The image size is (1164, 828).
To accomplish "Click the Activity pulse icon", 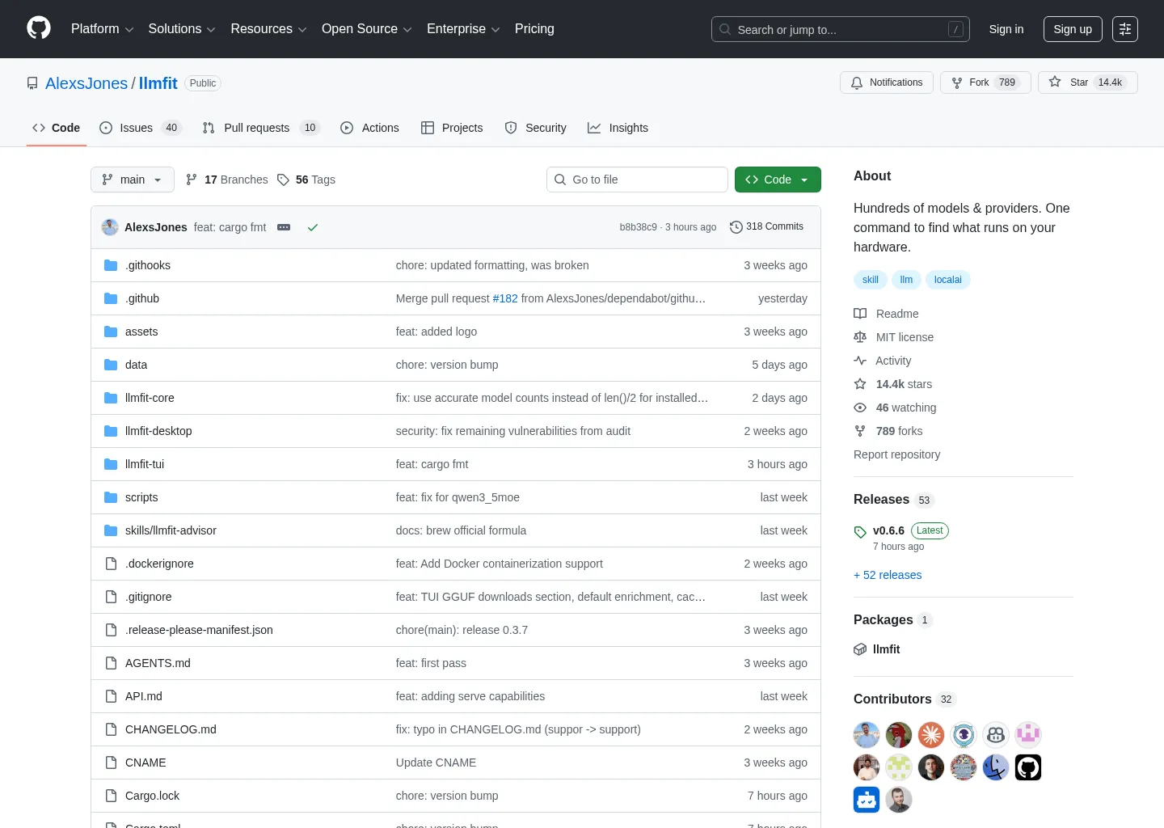I will click(x=860, y=361).
